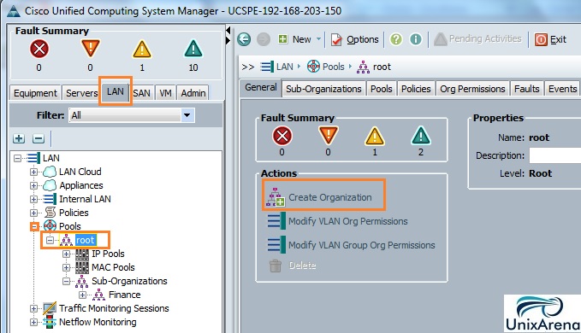Switch to the Servers tab

[81, 93]
